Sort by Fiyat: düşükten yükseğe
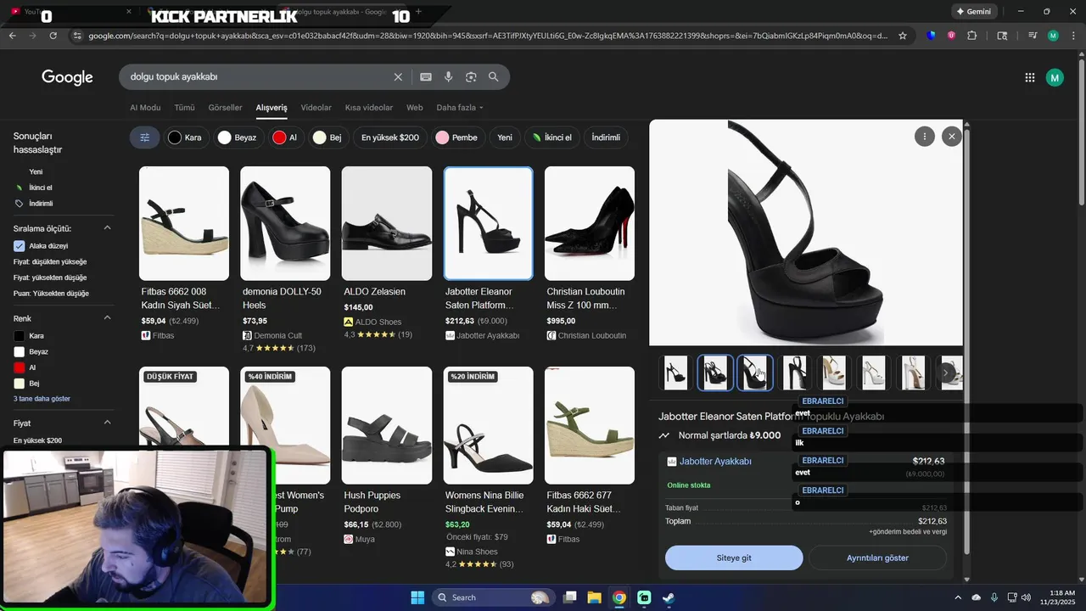 pos(50,261)
